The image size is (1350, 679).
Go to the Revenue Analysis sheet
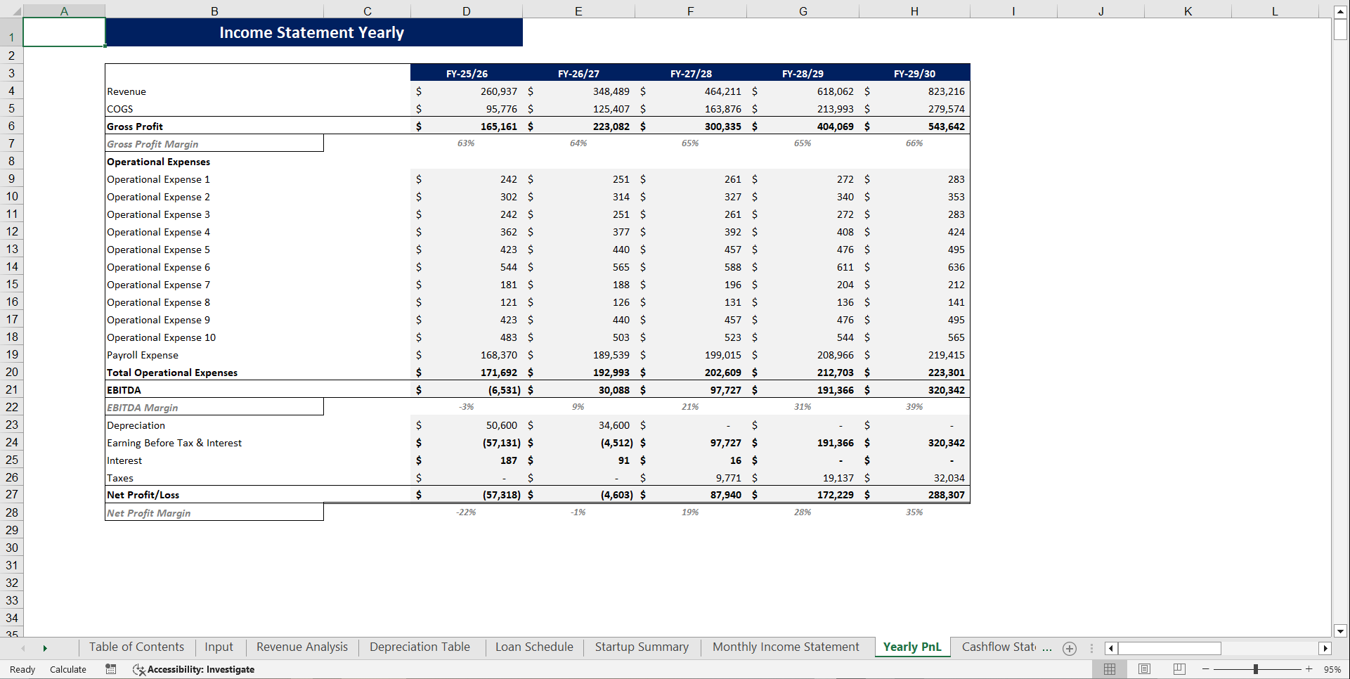coord(301,647)
